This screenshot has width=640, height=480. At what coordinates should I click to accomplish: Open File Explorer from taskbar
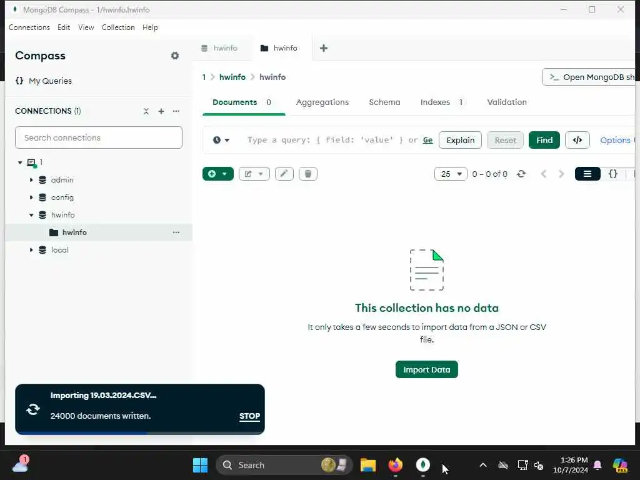(367, 465)
